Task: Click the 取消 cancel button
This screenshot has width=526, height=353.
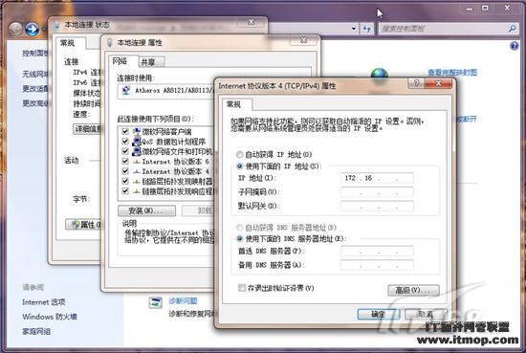Action: click(426, 315)
